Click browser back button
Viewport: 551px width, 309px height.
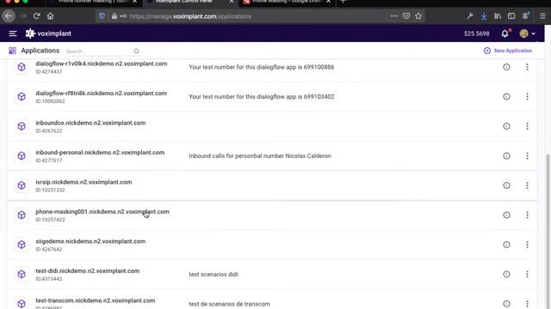click(x=9, y=16)
